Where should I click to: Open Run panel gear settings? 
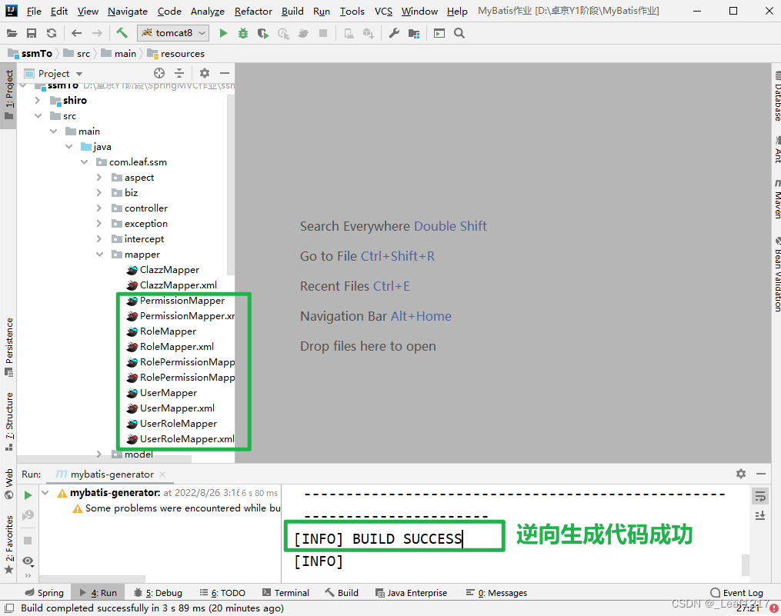[x=741, y=474]
